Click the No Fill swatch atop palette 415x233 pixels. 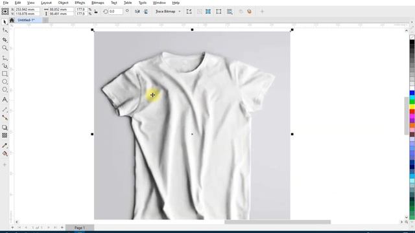pos(412,38)
